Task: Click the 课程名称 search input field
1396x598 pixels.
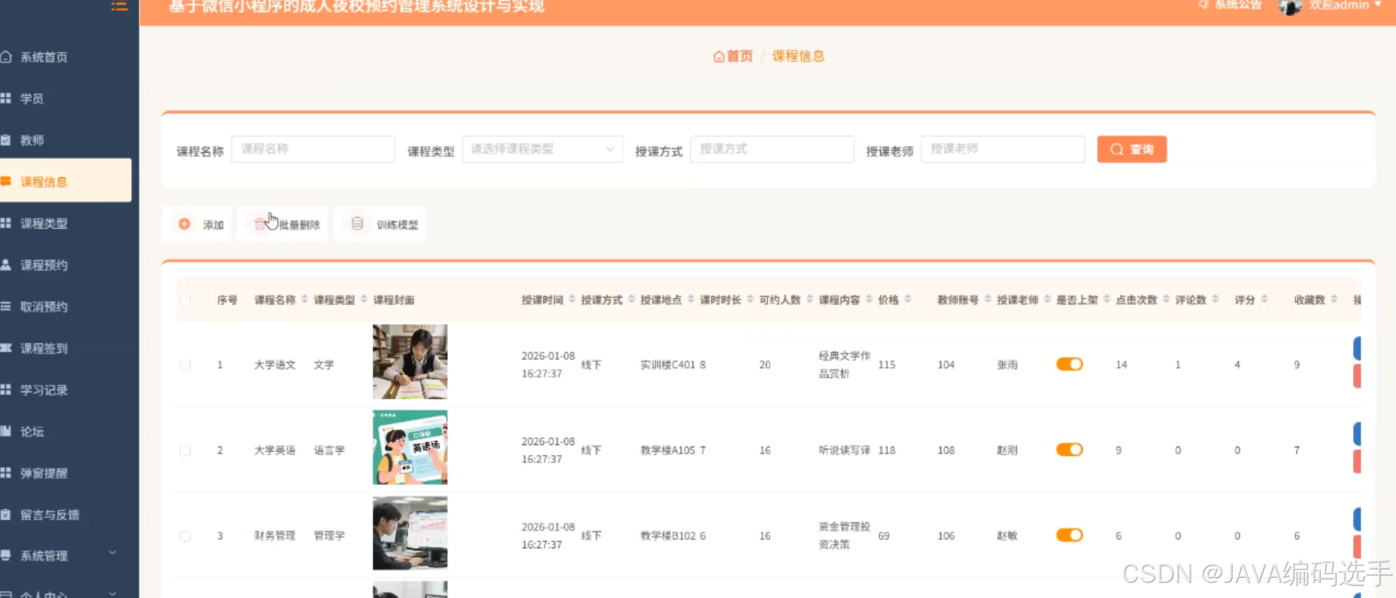Action: 313,149
